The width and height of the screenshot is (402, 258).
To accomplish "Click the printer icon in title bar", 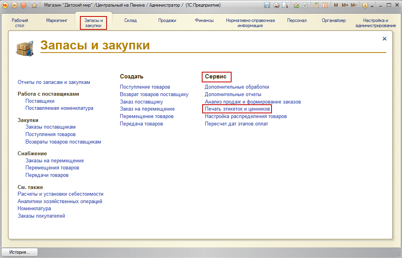I will click(x=276, y=5).
